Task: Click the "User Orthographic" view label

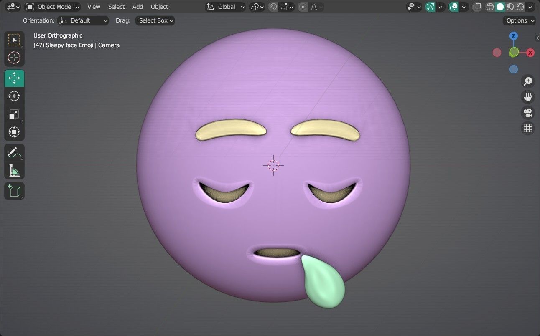Action: pos(58,35)
